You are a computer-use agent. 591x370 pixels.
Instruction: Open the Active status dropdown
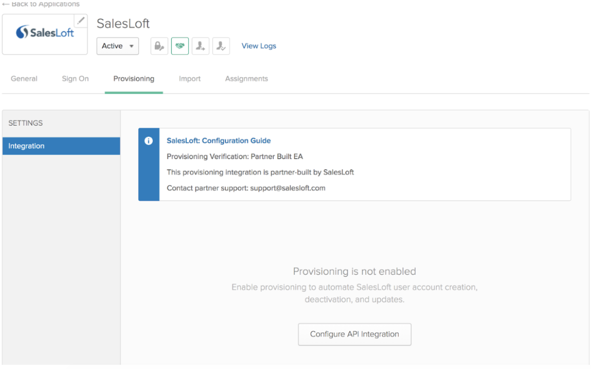[117, 46]
